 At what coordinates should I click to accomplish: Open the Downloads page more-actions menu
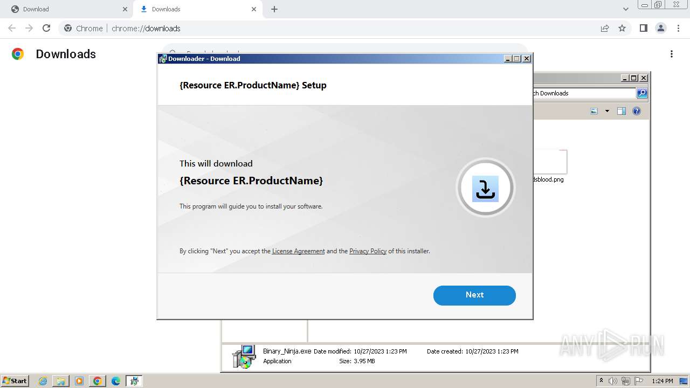click(672, 54)
